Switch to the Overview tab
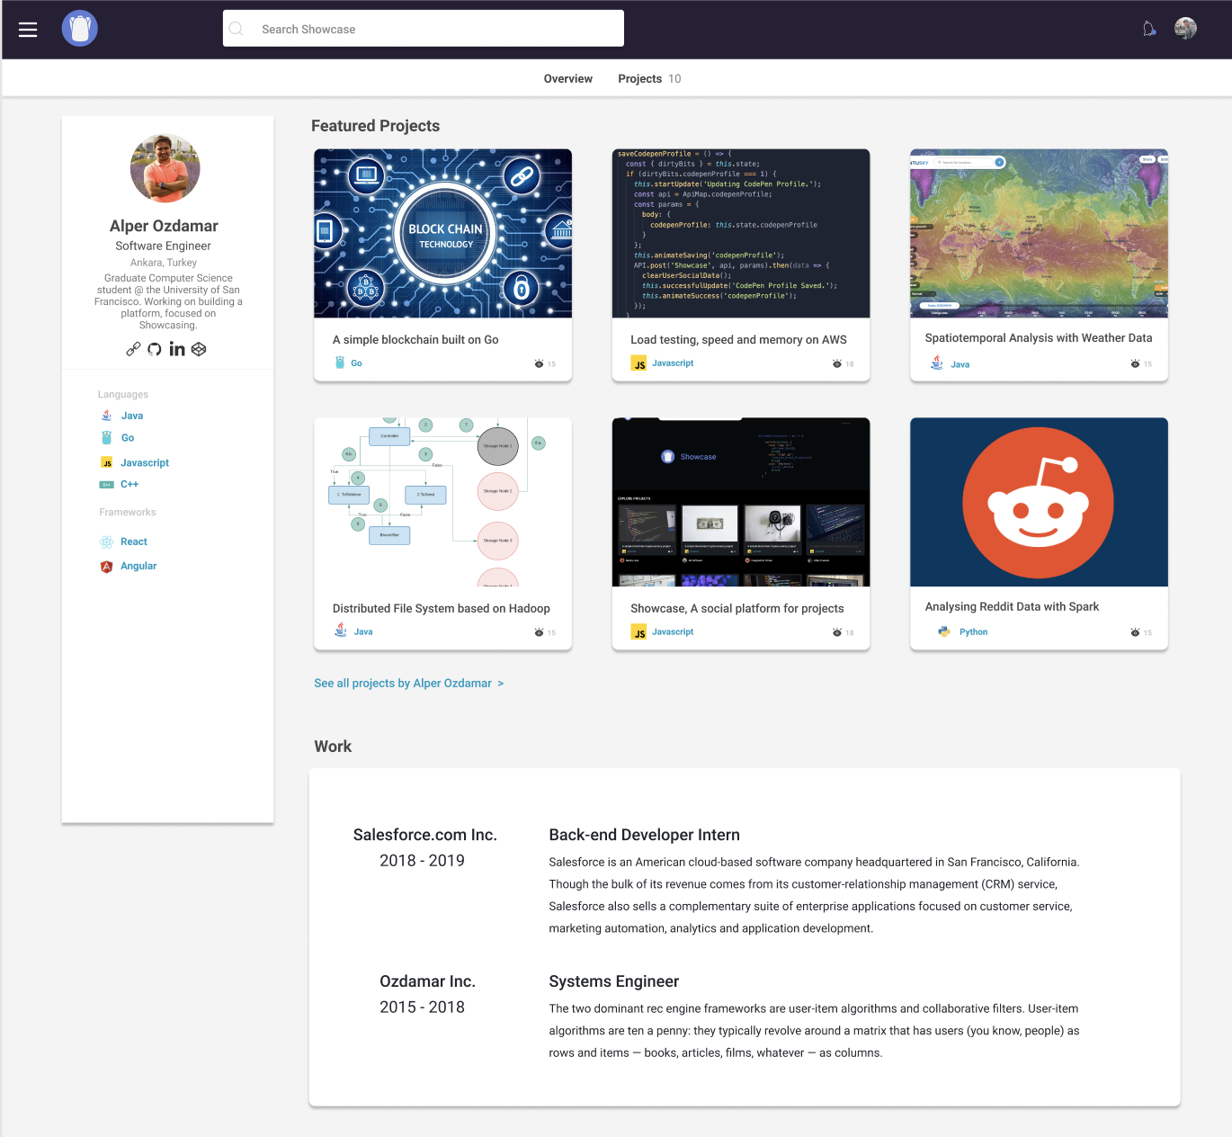1232x1137 pixels. point(567,79)
